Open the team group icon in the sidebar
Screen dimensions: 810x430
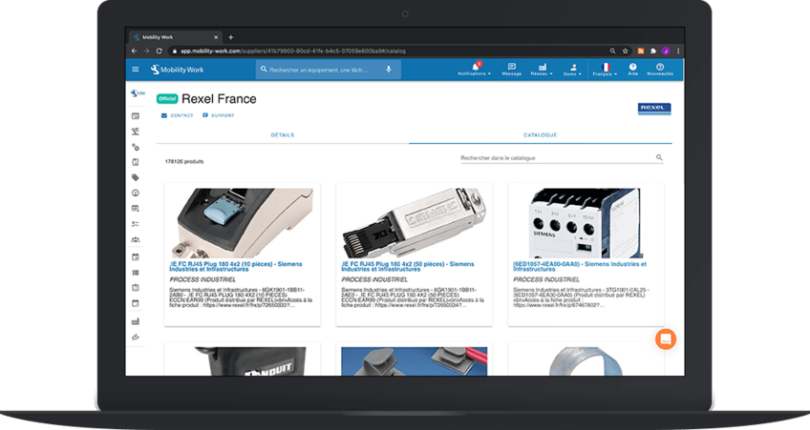(x=136, y=239)
